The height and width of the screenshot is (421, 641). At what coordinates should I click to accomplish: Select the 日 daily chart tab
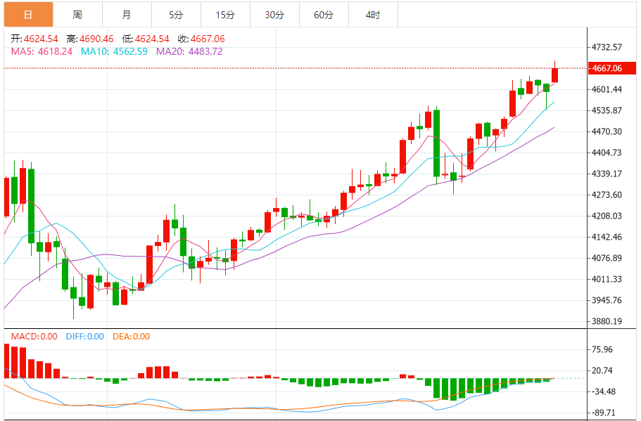(x=28, y=14)
